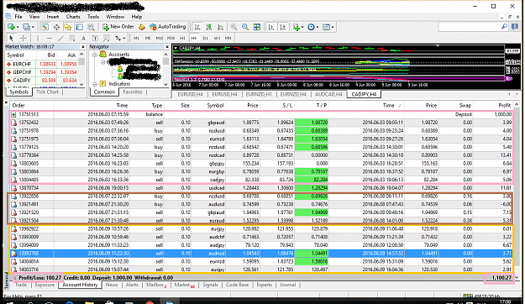Collapse the Accounts tree node
The image size is (525, 304).
95,55
